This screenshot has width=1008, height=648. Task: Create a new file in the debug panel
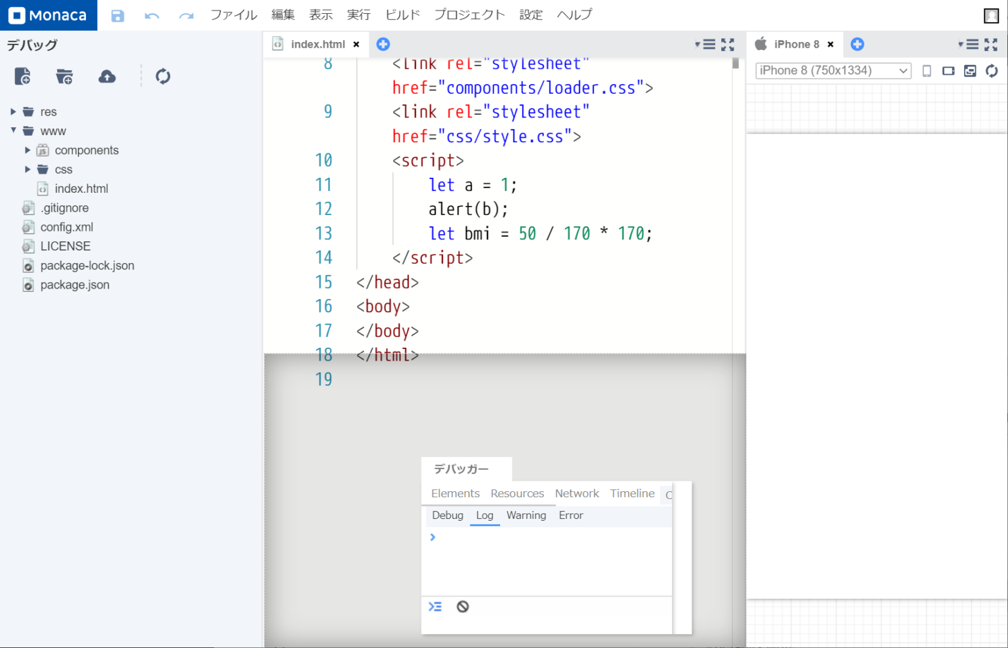23,75
